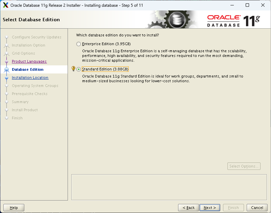Click the empty message pane above the buttons

(169, 187)
